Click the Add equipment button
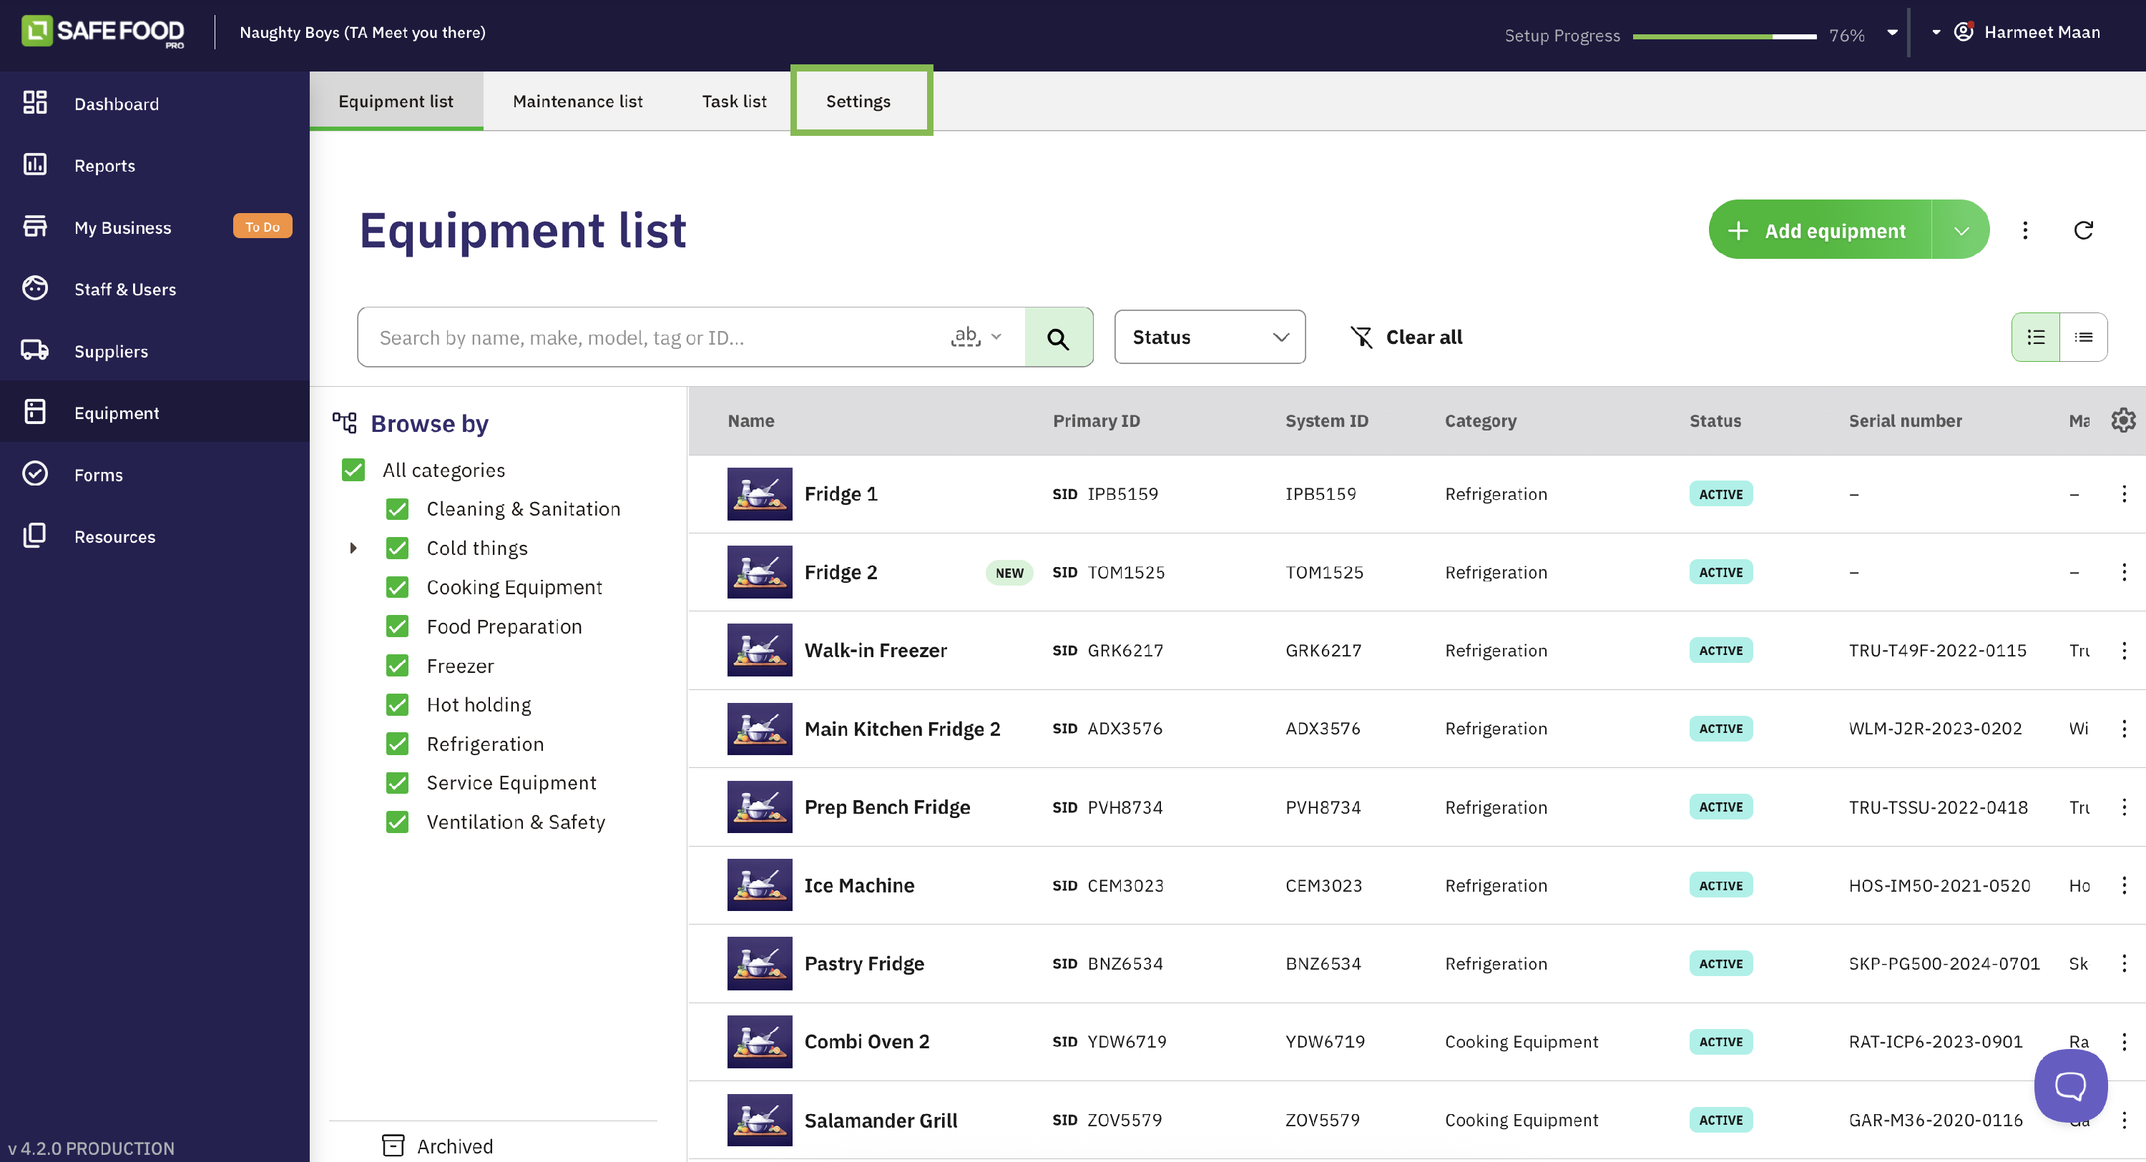The height and width of the screenshot is (1162, 2146). pos(1821,230)
